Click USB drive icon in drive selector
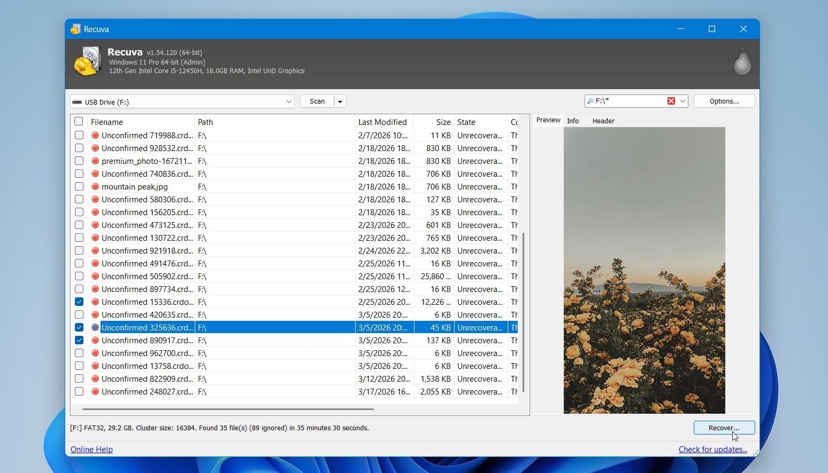The height and width of the screenshot is (473, 828). 77,102
